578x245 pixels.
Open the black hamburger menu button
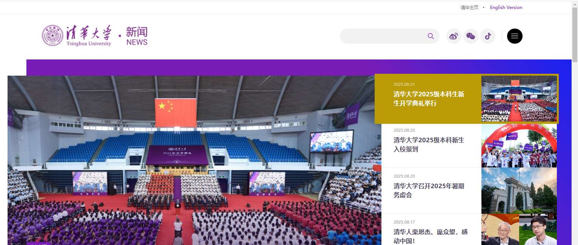515,36
